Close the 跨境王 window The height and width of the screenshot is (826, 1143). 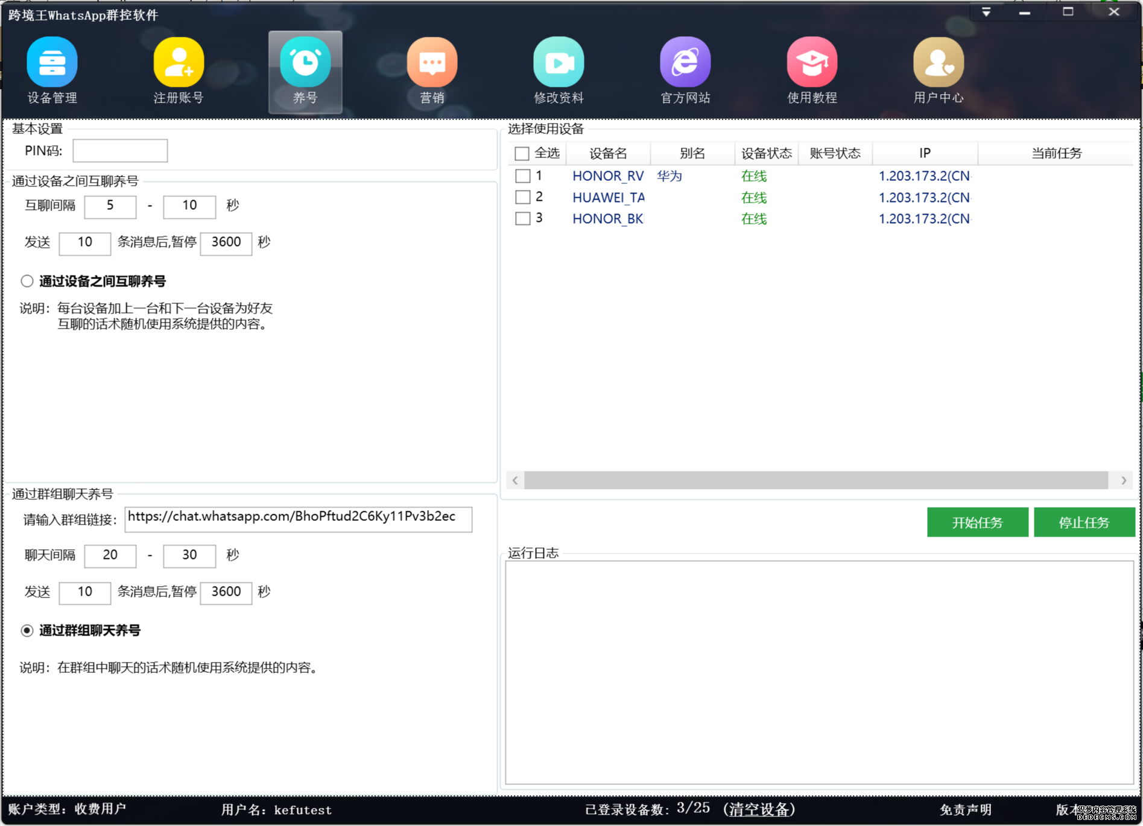click(x=1114, y=12)
